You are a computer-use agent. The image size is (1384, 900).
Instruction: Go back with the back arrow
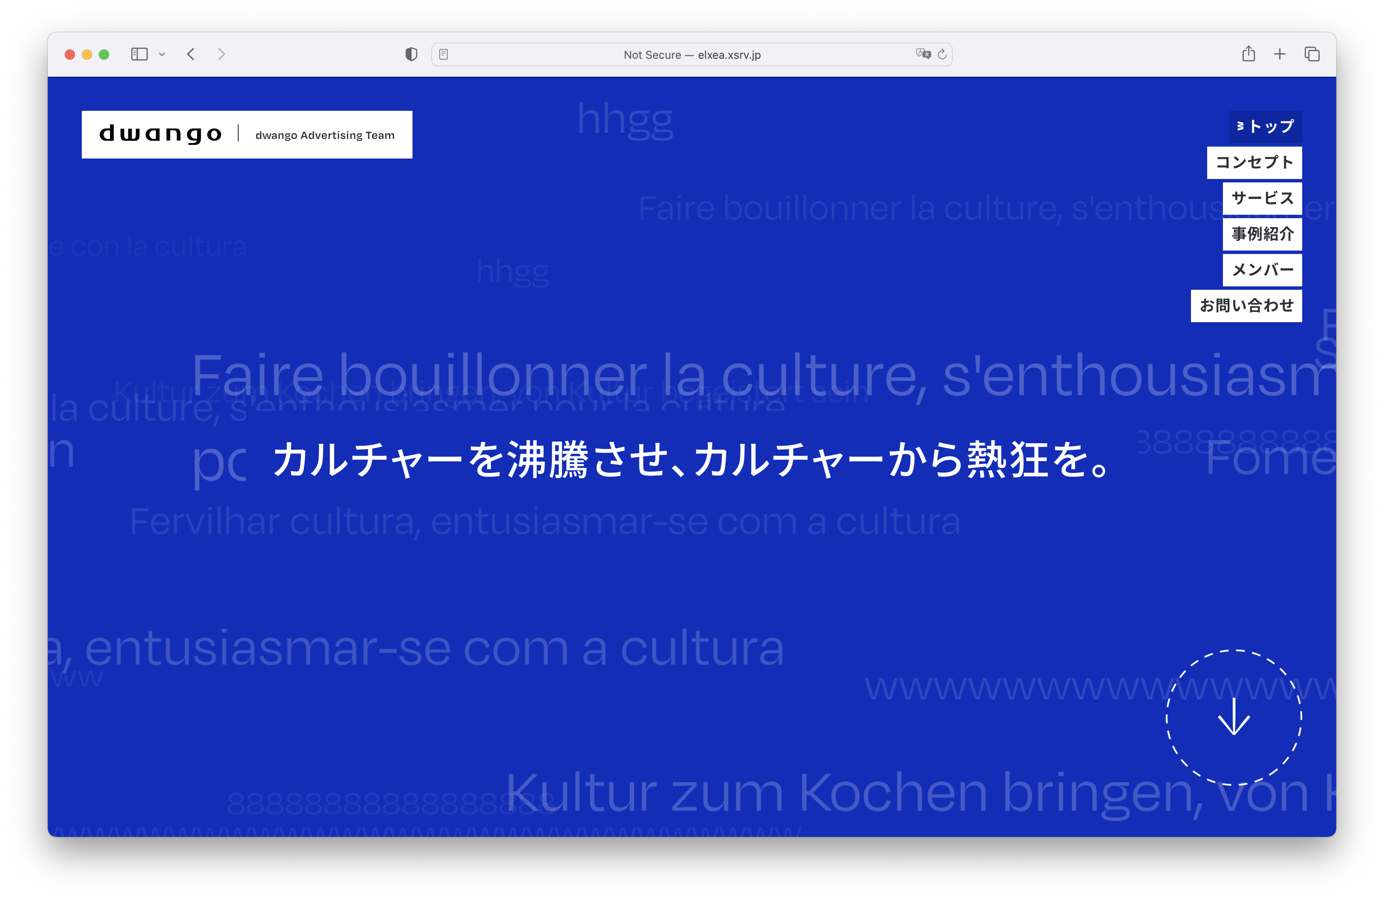click(x=191, y=55)
